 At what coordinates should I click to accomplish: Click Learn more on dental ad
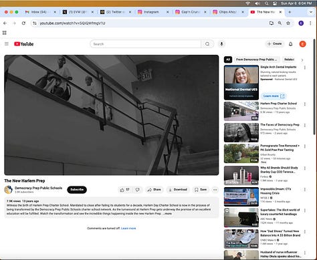point(274,96)
